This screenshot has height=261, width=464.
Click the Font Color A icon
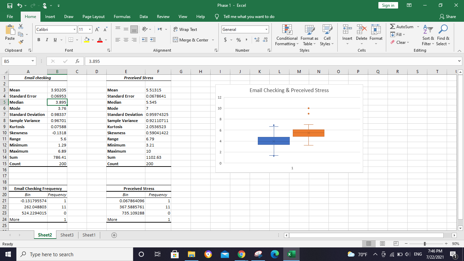click(100, 40)
